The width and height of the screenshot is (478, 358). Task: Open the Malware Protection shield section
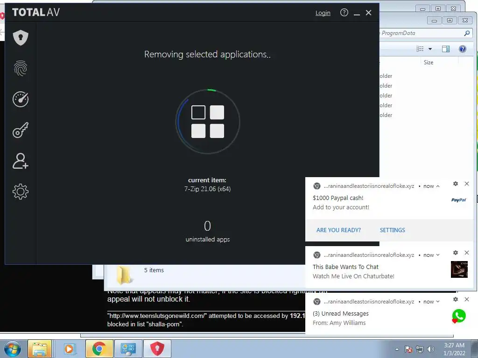click(21, 38)
